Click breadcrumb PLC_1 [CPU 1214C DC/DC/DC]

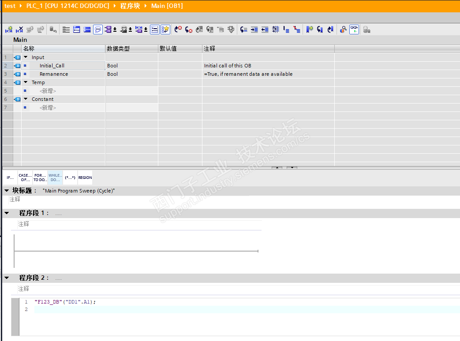68,6
